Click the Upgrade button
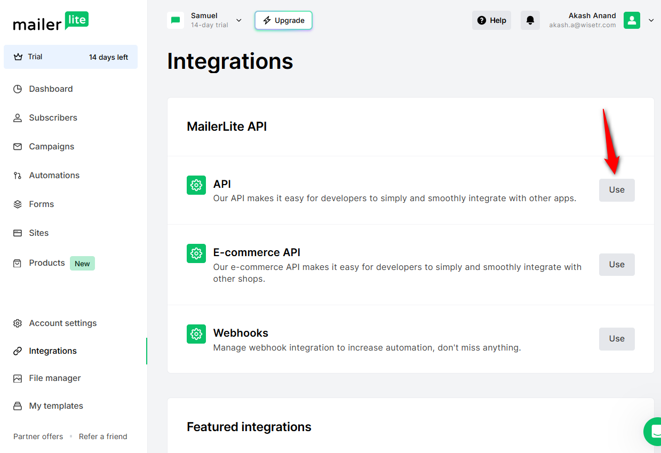 283,20
